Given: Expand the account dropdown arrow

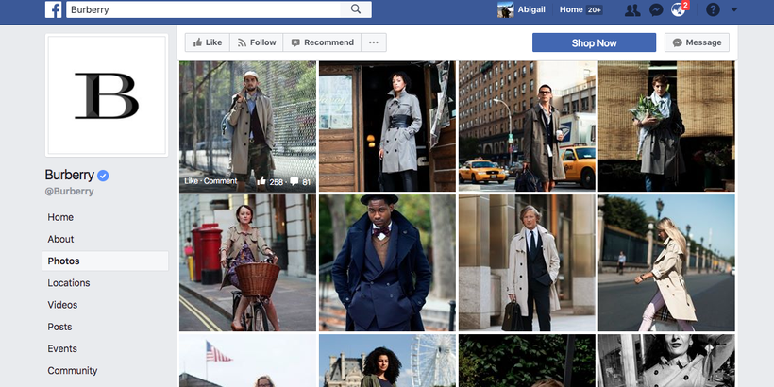Looking at the screenshot, I should (734, 9).
